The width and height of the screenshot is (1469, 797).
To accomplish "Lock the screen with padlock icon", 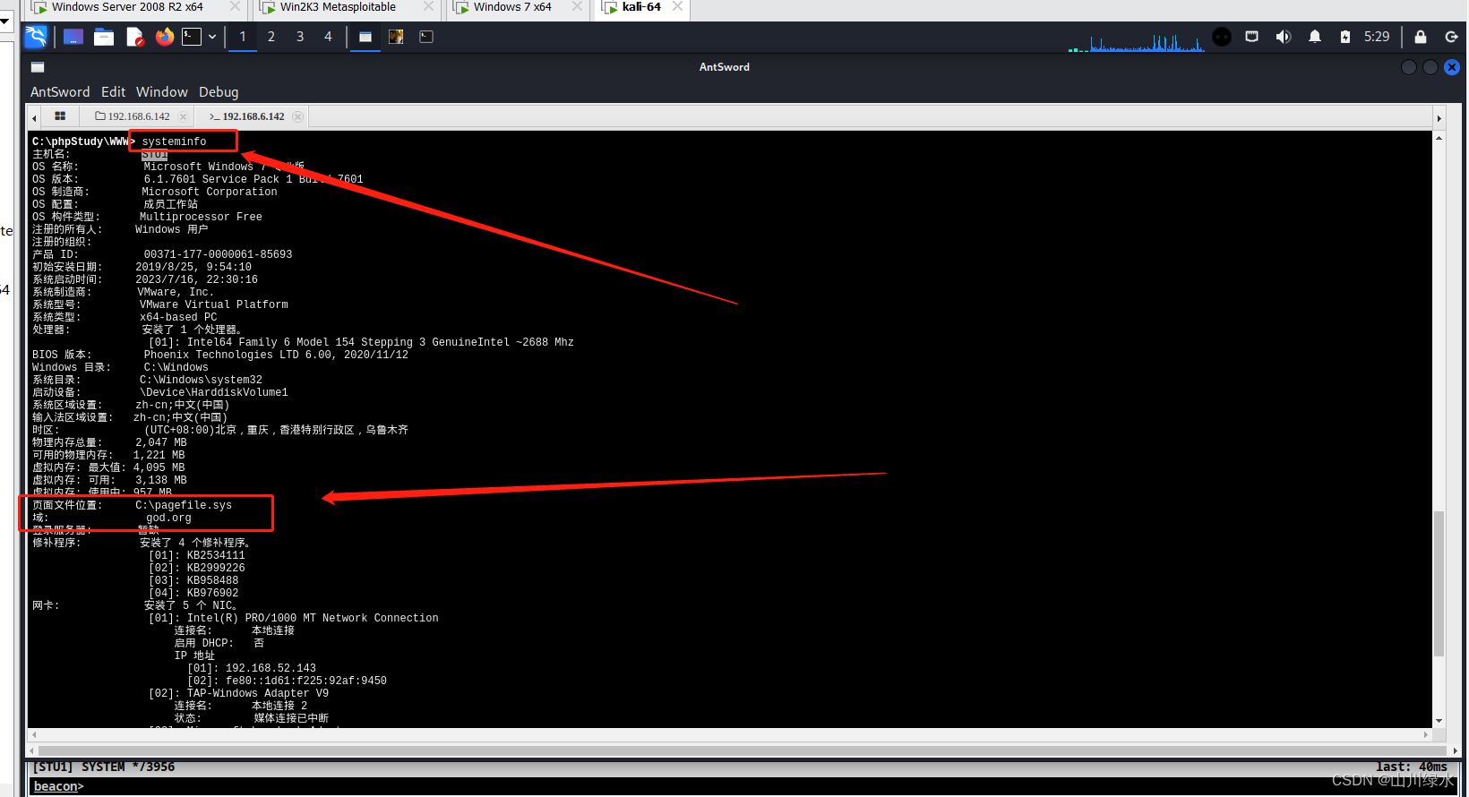I will (x=1421, y=37).
